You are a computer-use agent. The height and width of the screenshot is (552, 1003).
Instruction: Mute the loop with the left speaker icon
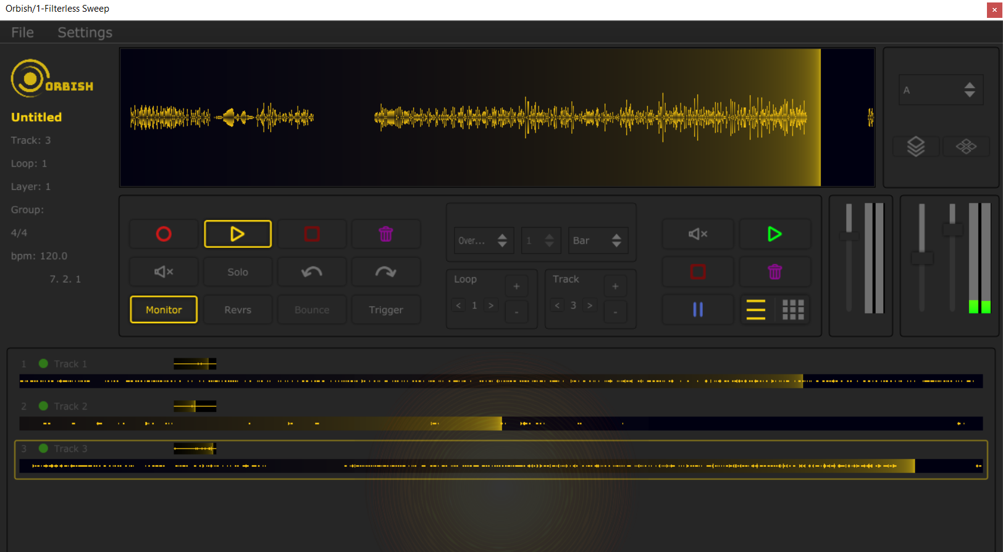point(164,272)
